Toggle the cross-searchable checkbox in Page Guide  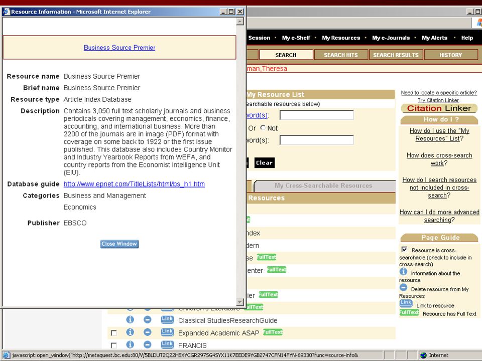coord(404,250)
